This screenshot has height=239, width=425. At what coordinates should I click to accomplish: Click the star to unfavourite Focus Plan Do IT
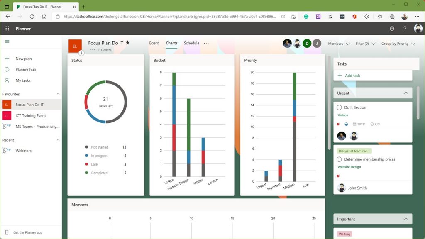tap(127, 42)
